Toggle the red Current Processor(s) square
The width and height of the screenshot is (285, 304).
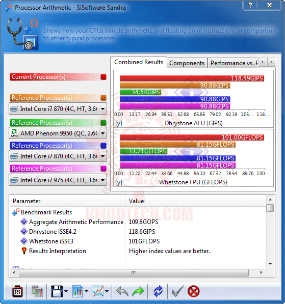tap(103, 77)
